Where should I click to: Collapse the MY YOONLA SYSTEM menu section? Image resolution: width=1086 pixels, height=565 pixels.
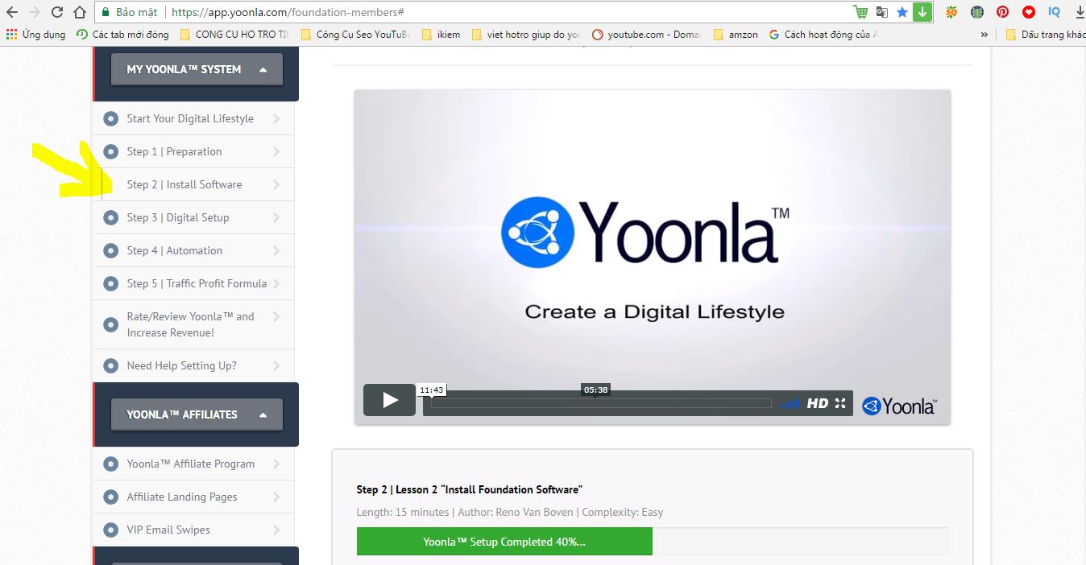coord(197,69)
